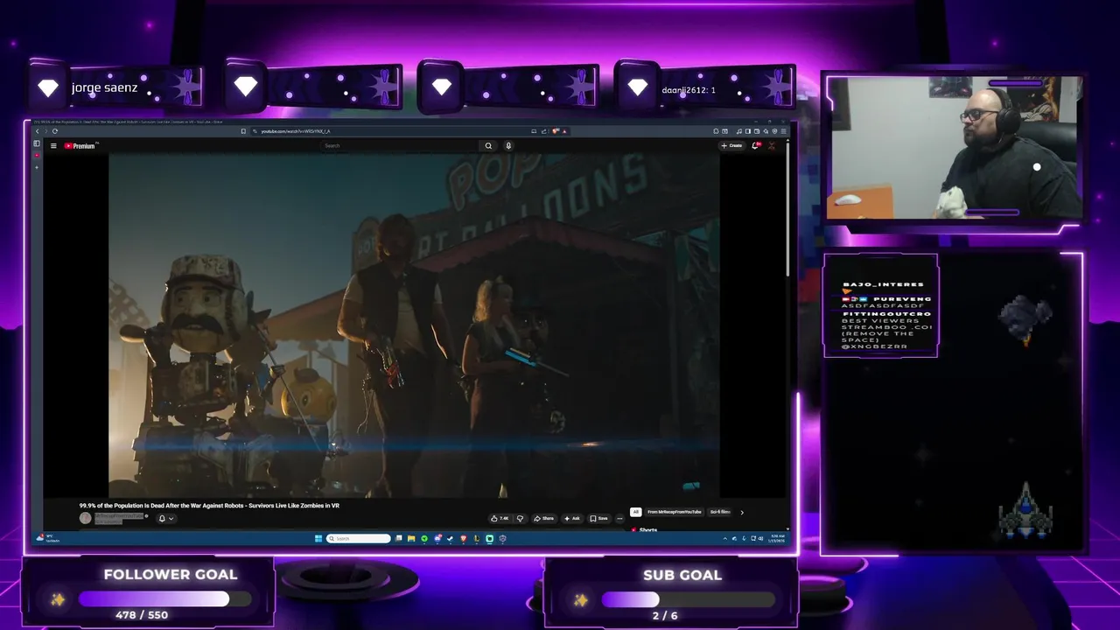Click the browser back arrow

[37, 131]
